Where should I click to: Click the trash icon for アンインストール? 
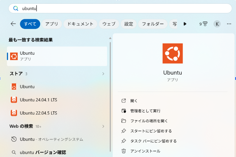pyautogui.click(x=124, y=151)
